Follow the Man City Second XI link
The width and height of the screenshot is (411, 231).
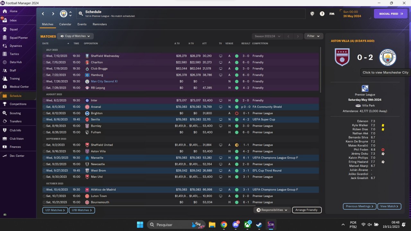click(104, 81)
